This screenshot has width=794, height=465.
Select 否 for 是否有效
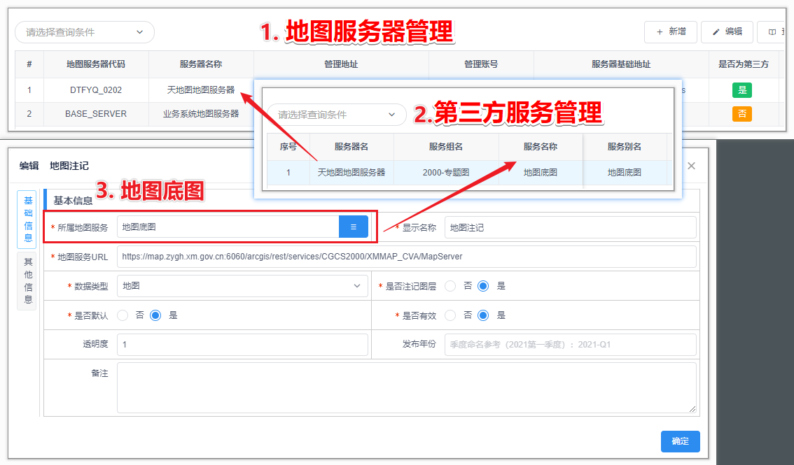pos(451,315)
